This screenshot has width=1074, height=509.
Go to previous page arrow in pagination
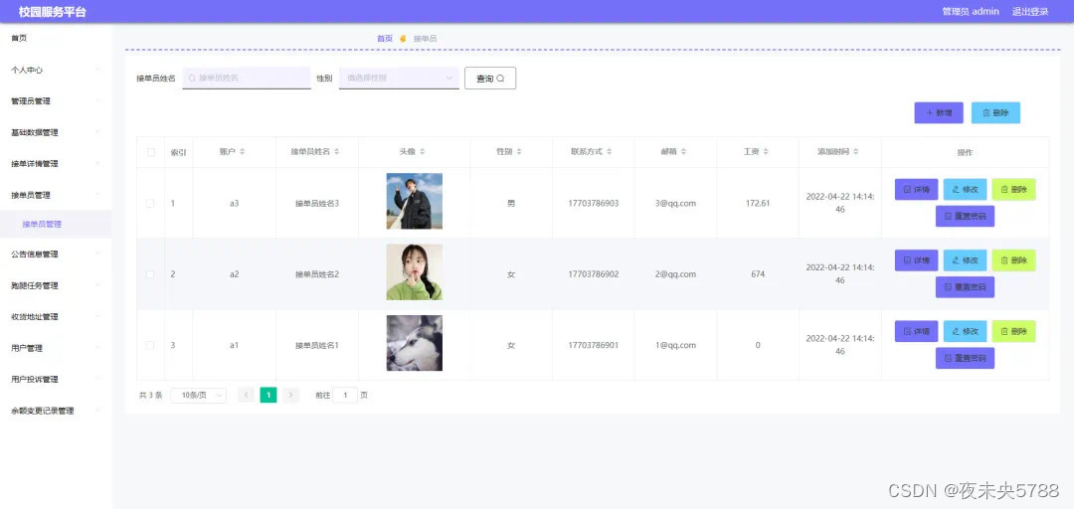pos(246,396)
